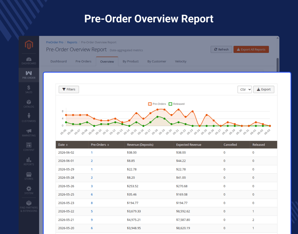The image size is (298, 234).
Task: Open the Filters button
Action: [69, 89]
